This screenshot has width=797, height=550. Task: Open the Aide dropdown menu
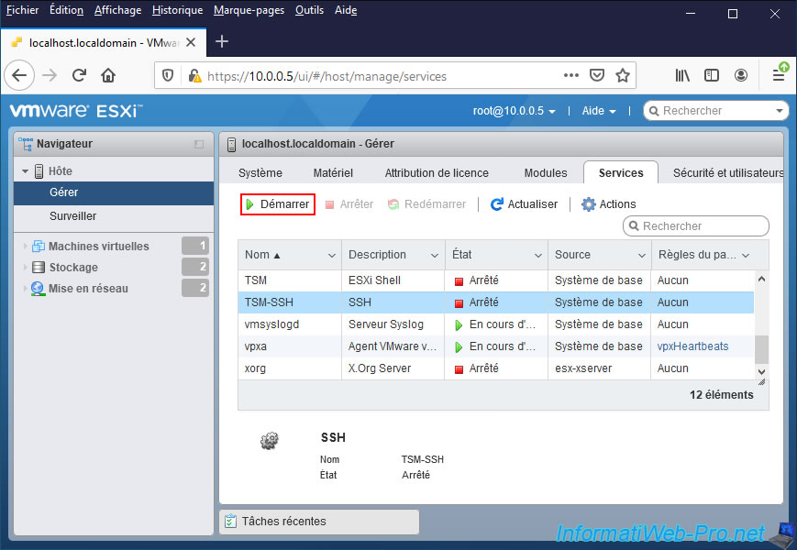[599, 111]
